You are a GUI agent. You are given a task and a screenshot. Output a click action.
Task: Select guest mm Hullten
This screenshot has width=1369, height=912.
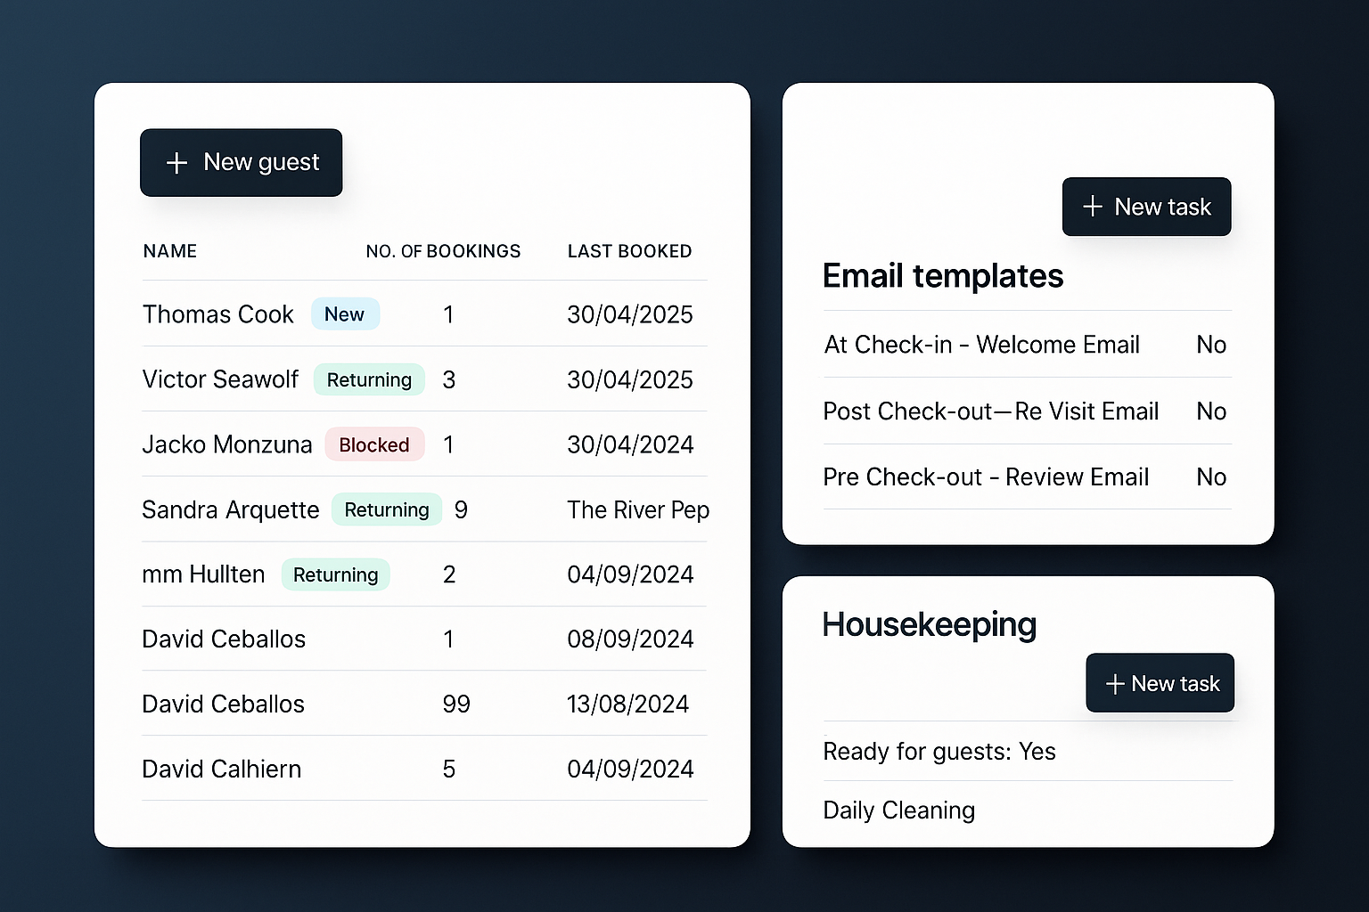coord(203,574)
